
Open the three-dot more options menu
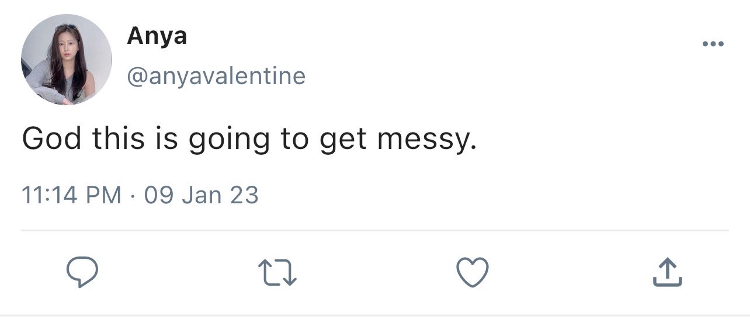[714, 44]
